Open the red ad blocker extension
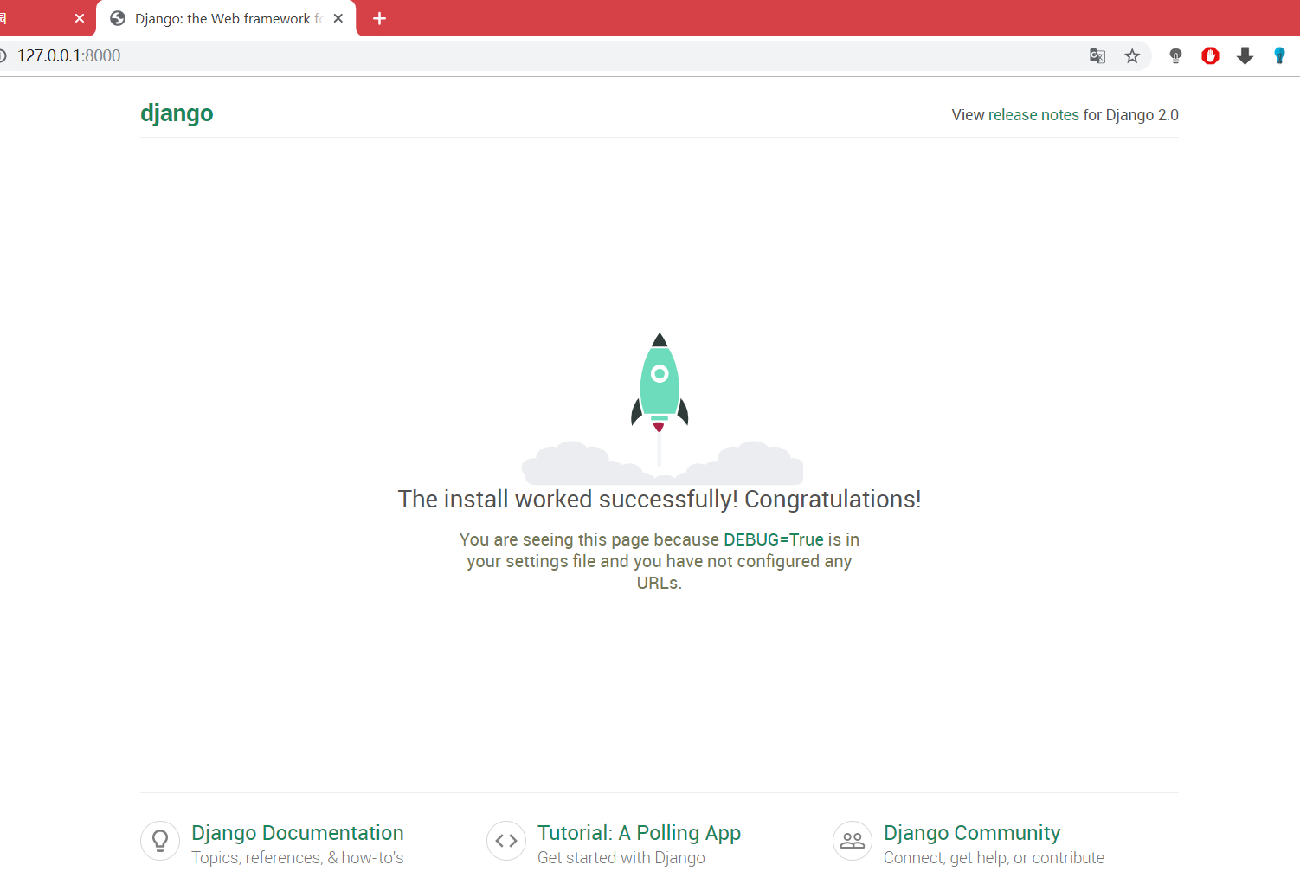 [x=1210, y=56]
